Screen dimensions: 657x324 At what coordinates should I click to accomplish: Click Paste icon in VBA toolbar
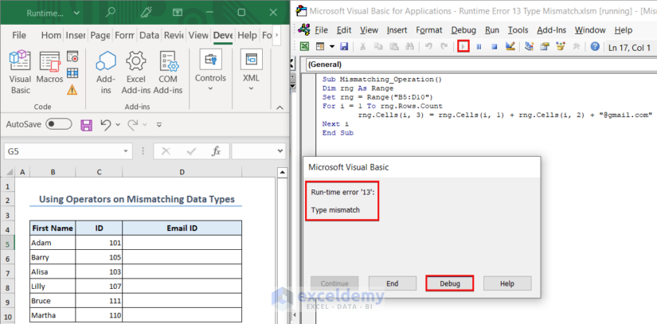[x=393, y=46]
